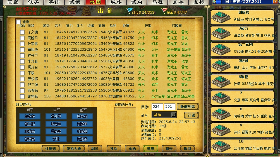Tick the checkbox for general 袁隆平
280x157 pixels.
point(22,38)
